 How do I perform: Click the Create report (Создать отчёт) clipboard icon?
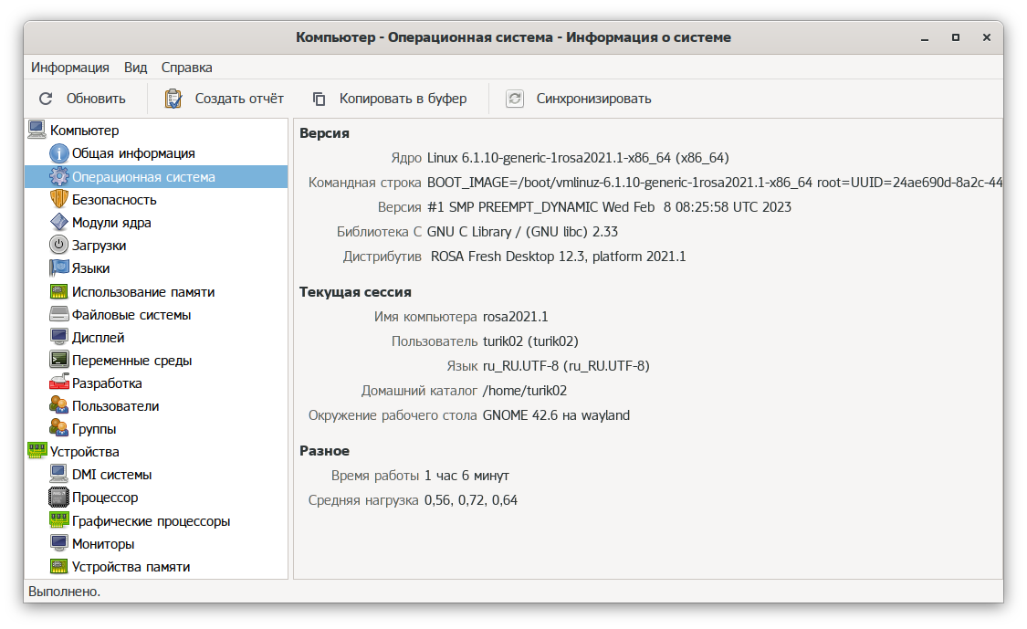(173, 99)
